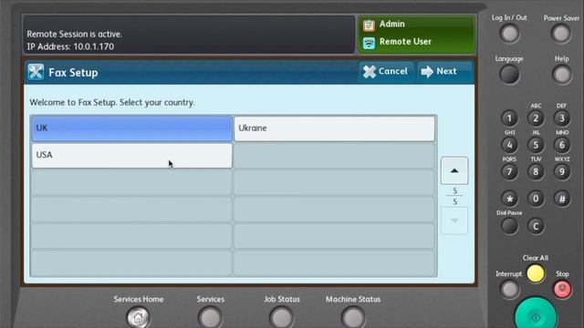Click the Services hardware button
The height and width of the screenshot is (328, 584).
210,318
